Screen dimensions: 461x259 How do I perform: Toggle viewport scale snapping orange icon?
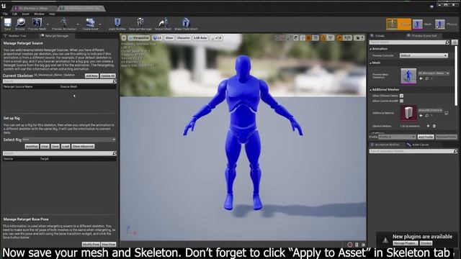(x=339, y=38)
